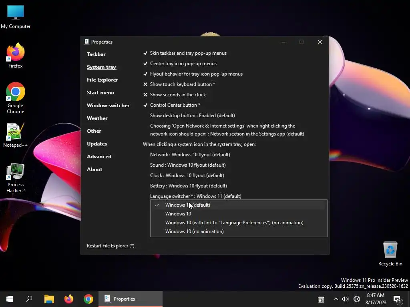Switch to the Taskbar section
The width and height of the screenshot is (410, 307).
(x=96, y=54)
